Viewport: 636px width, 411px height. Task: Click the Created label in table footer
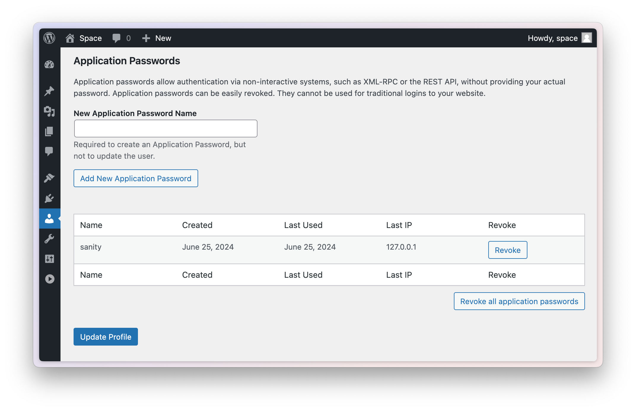pos(197,275)
